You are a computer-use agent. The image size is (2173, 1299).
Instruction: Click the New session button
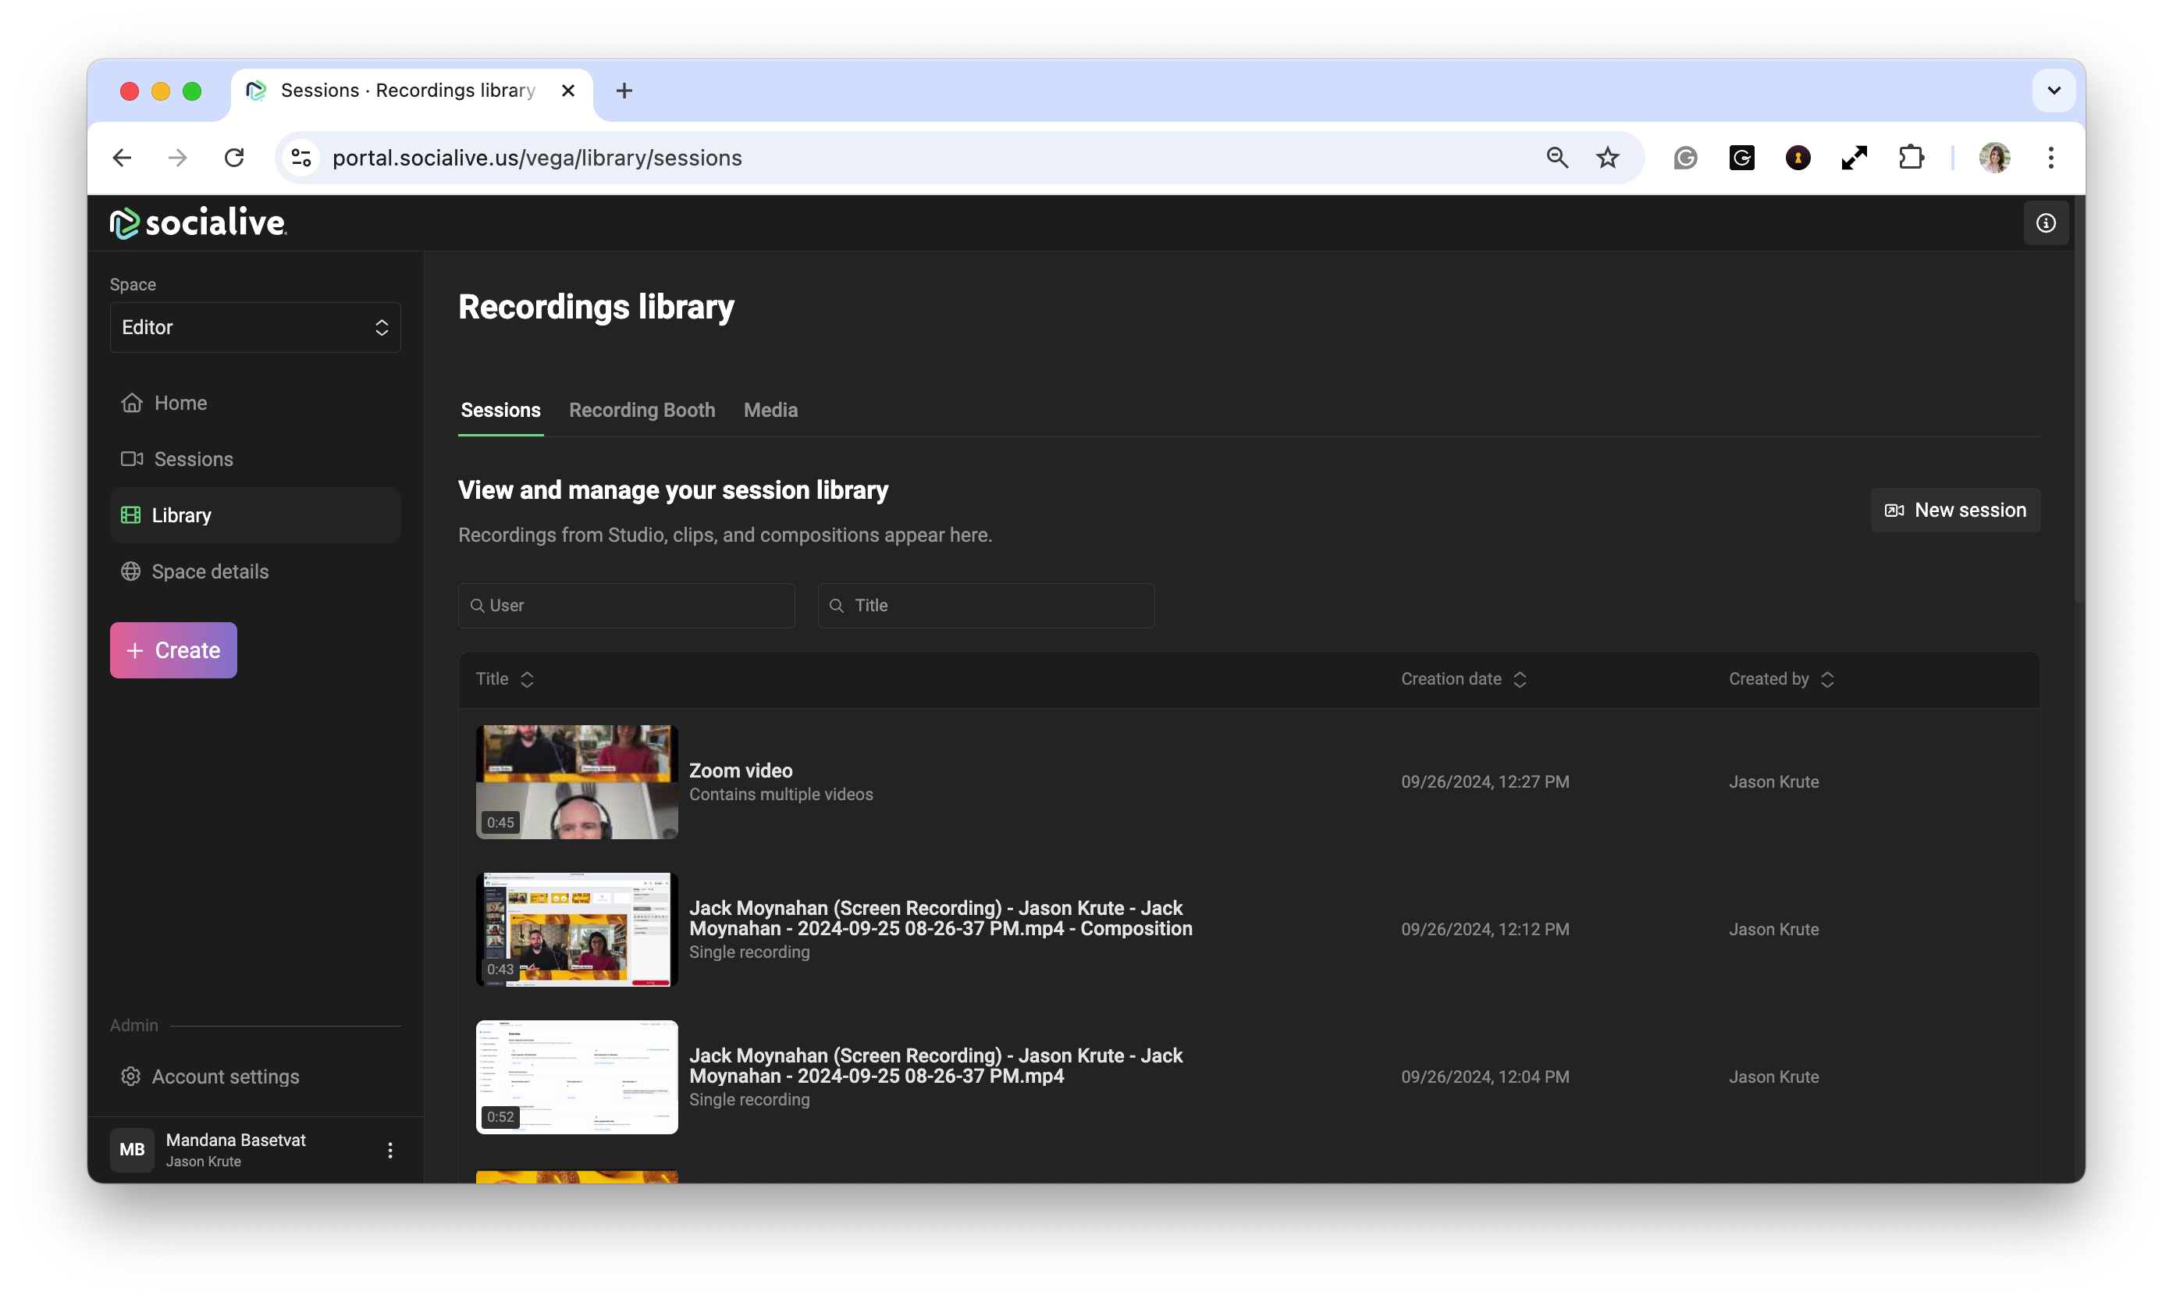(1955, 511)
